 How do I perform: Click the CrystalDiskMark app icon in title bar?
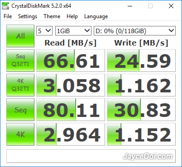(x=5, y=6)
